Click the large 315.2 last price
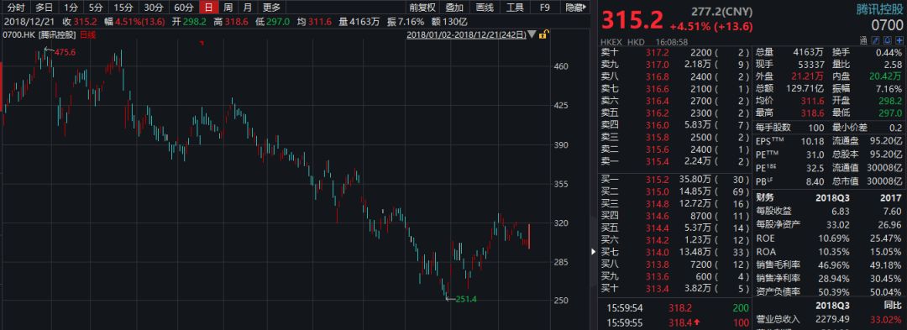907x330 pixels. tap(632, 21)
